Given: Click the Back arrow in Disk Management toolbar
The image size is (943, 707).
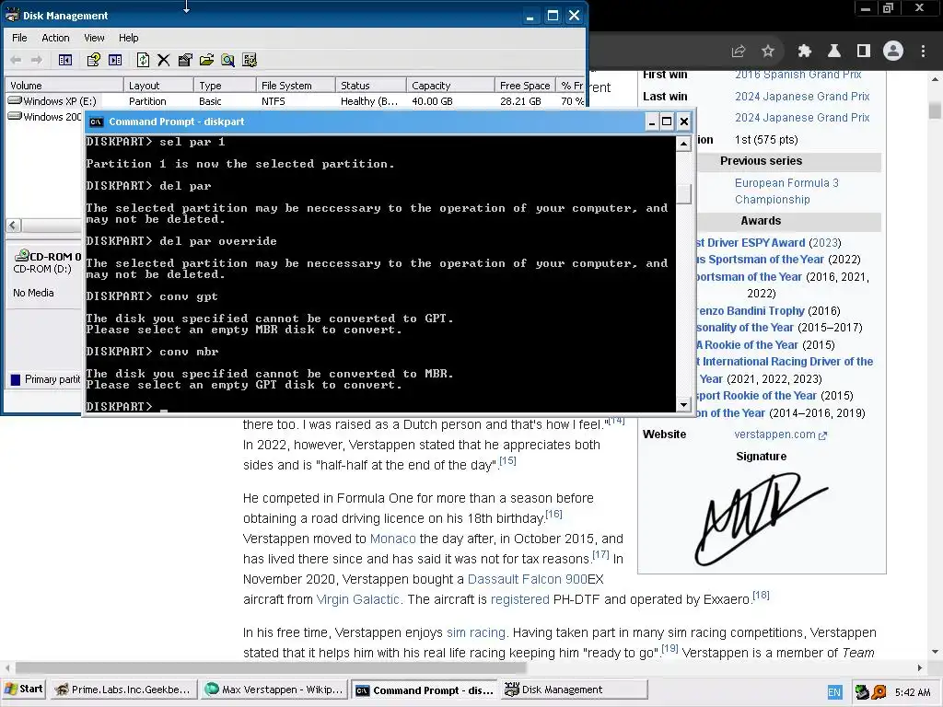Looking at the screenshot, I should point(17,60).
